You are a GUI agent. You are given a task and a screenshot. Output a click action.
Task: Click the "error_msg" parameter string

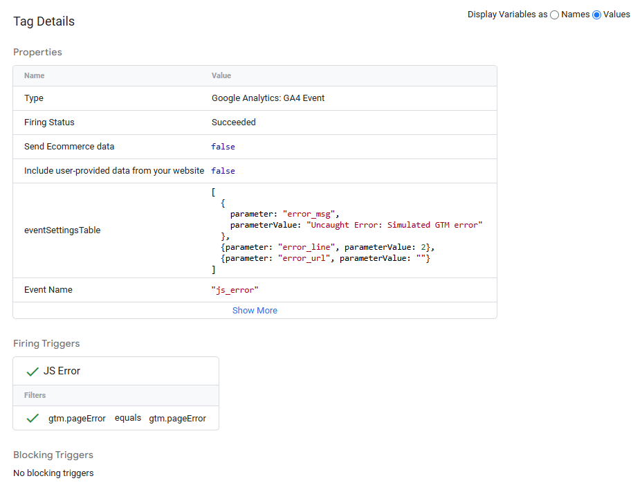(309, 214)
